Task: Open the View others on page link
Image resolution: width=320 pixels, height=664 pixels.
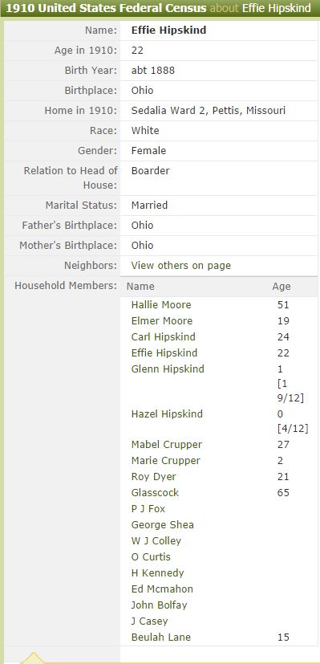Action: (x=181, y=266)
